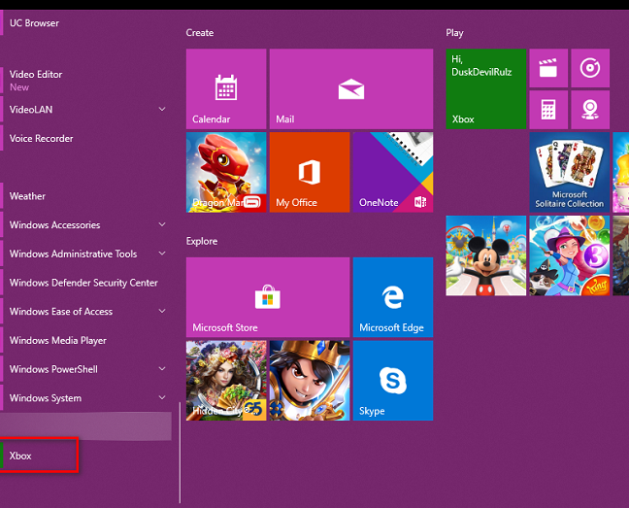Open the Mickey Mouse game tile
This screenshot has height=508, width=629.
pyautogui.click(x=485, y=255)
